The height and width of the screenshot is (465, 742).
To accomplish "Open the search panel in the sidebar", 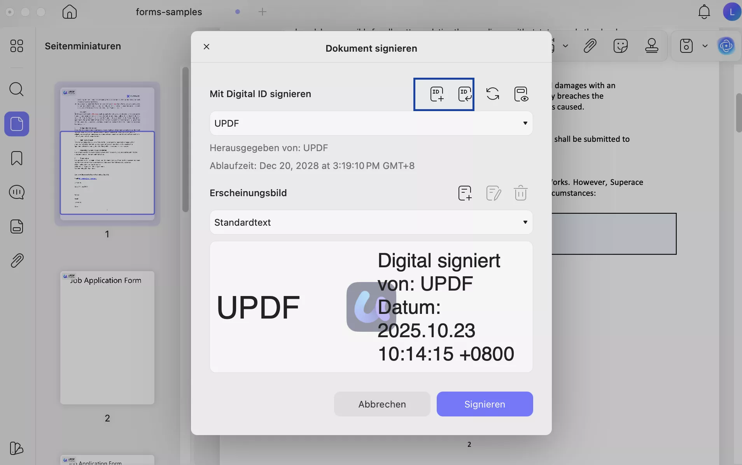I will tap(16, 90).
